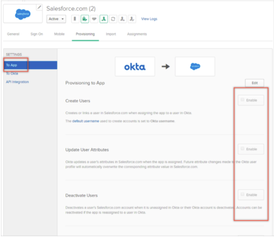This screenshot has height=237, width=274.
Task: Follow the default username link
Action: [x=86, y=121]
